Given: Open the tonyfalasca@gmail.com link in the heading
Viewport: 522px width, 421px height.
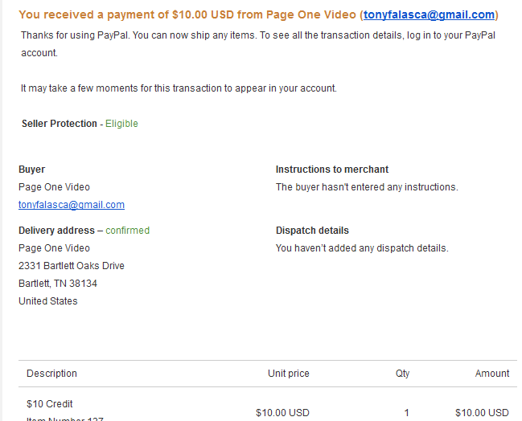Looking at the screenshot, I should 429,14.
